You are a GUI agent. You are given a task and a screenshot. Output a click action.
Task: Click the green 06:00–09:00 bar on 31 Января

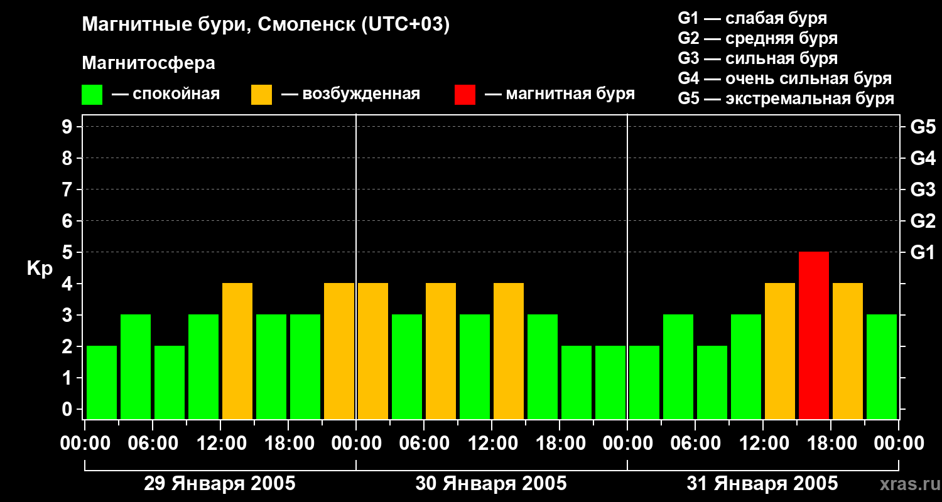click(712, 382)
